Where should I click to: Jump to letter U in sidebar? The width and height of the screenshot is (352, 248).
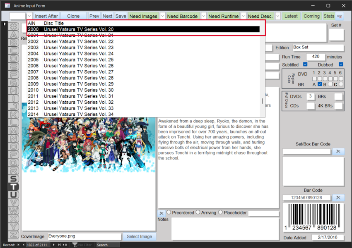[x=14, y=195]
